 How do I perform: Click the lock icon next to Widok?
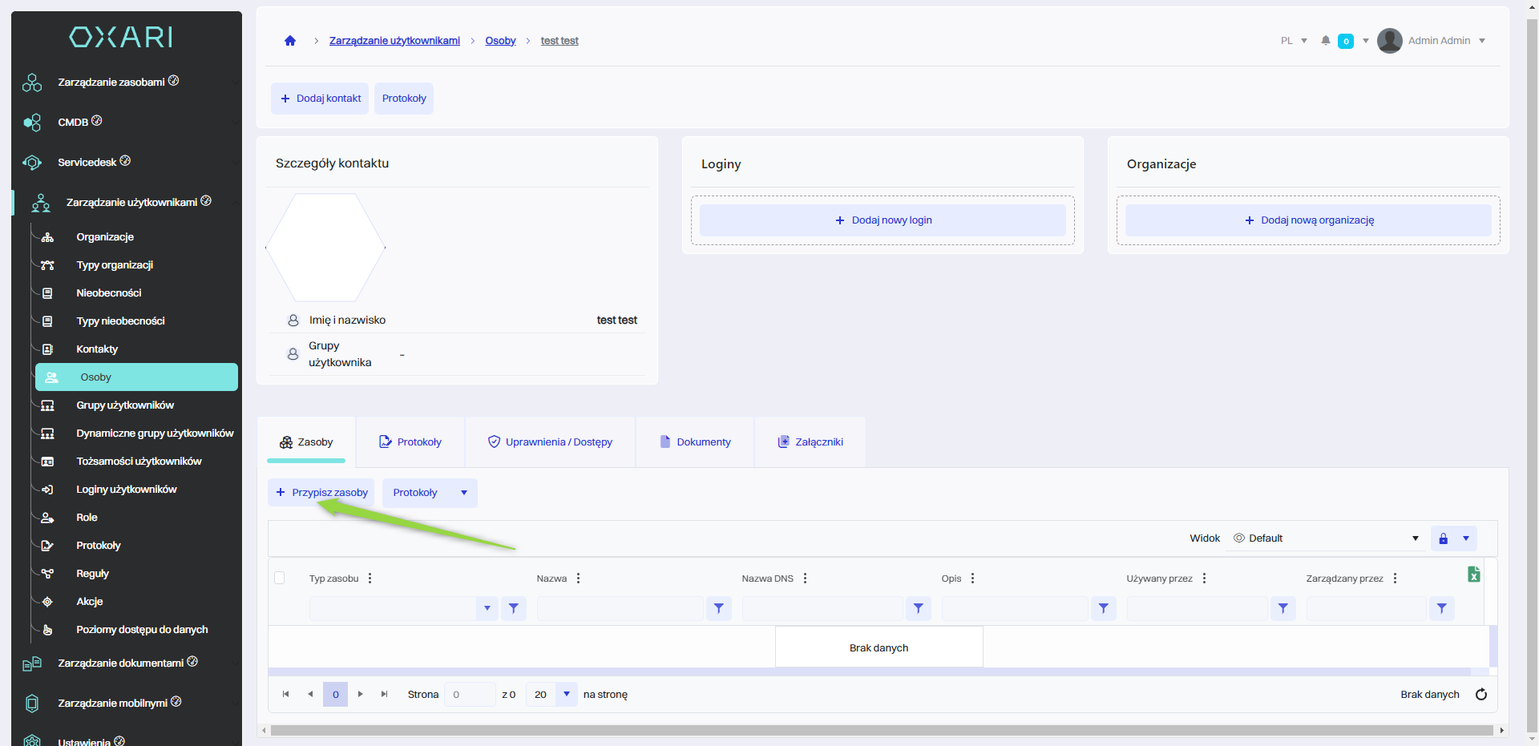tap(1444, 538)
